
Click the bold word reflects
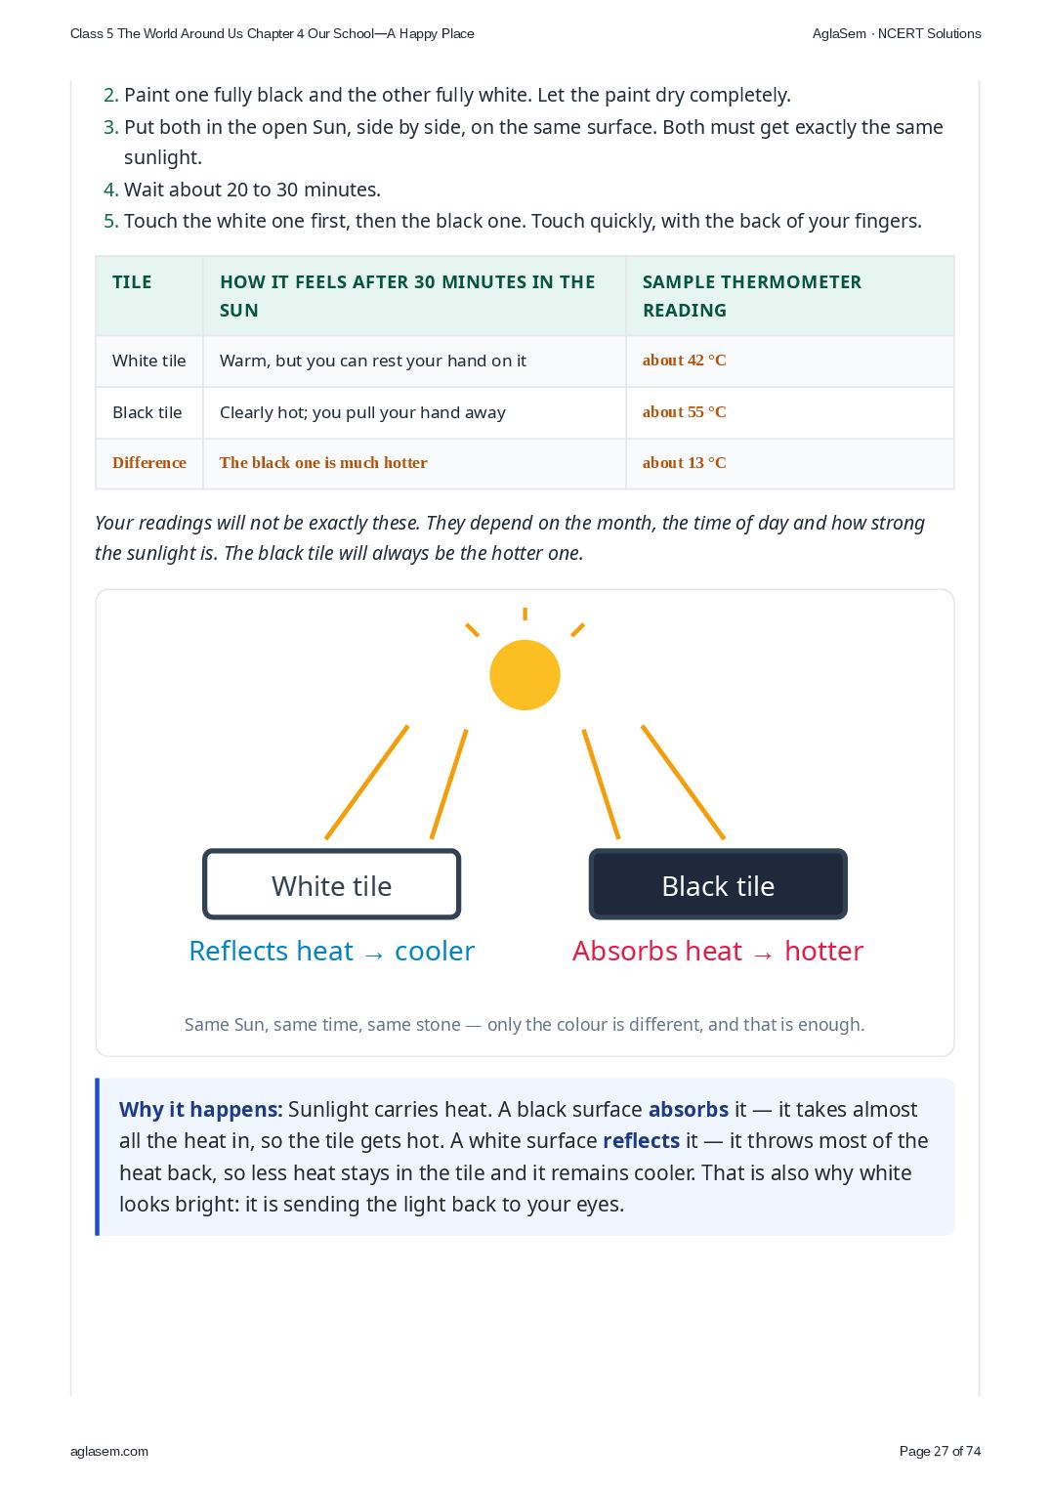pyautogui.click(x=641, y=1141)
